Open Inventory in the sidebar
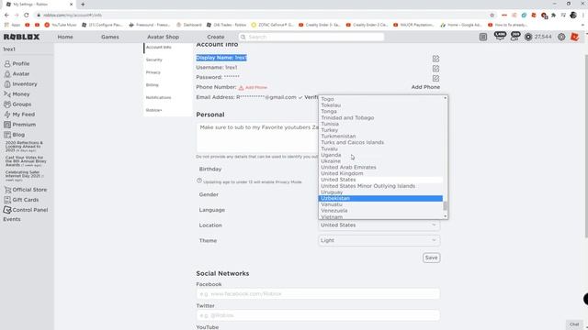Screen dimensions: 588x330 point(20,83)
